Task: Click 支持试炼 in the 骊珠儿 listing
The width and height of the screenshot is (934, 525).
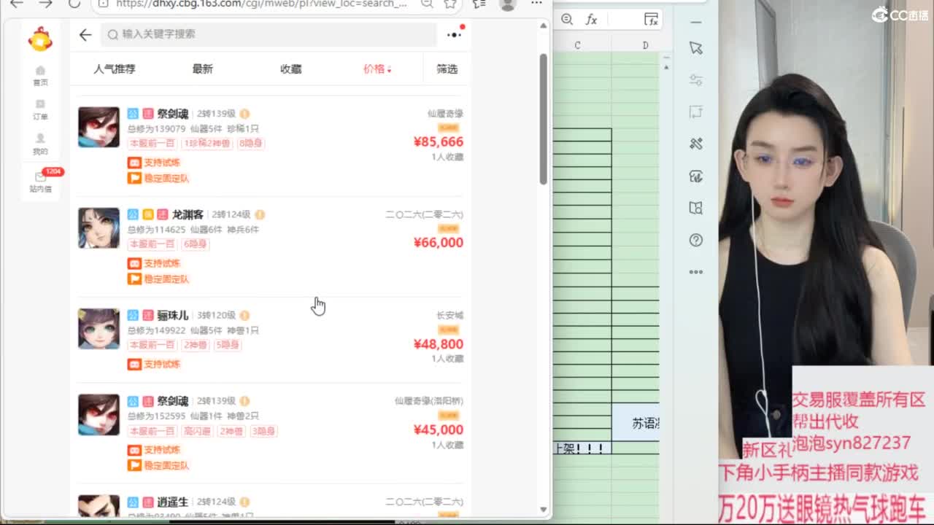Action: (x=154, y=364)
